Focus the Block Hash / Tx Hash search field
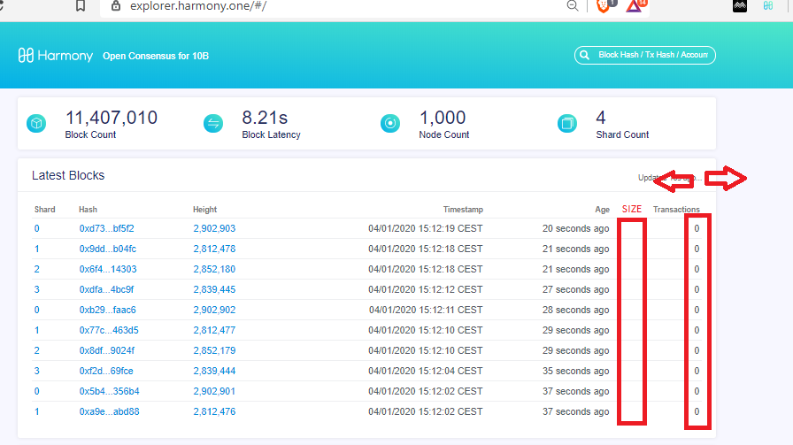The image size is (793, 445). [x=645, y=55]
